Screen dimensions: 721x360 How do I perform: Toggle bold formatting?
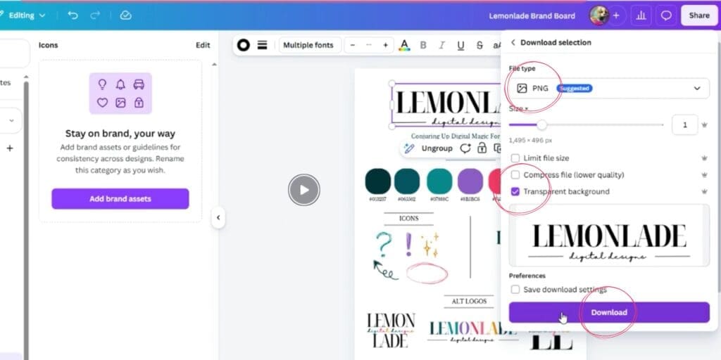click(423, 45)
